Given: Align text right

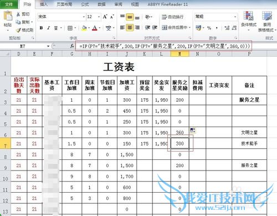Looking at the screenshot, I should [137, 28].
